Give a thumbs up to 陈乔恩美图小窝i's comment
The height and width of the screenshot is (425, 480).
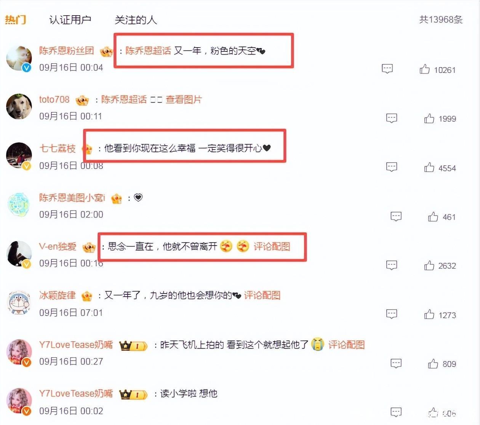(433, 217)
